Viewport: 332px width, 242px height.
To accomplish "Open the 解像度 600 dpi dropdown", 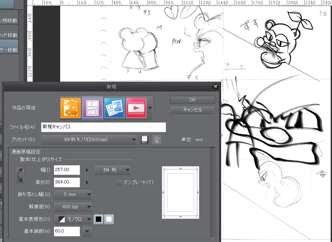I will [x=73, y=207].
